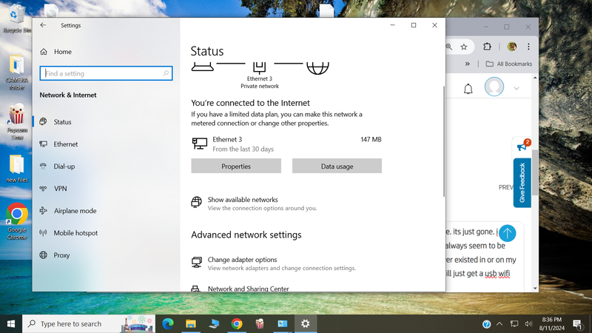Click the Show available networks globe icon
The width and height of the screenshot is (592, 333).
pyautogui.click(x=196, y=202)
